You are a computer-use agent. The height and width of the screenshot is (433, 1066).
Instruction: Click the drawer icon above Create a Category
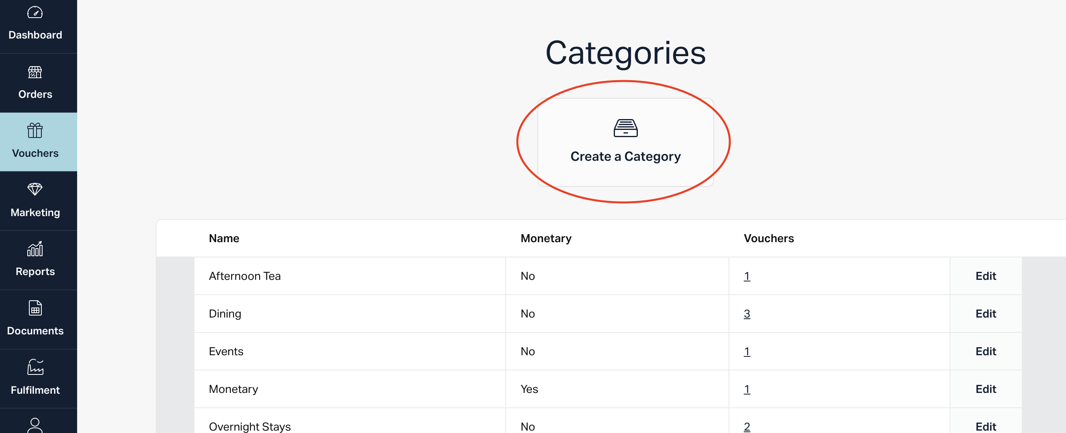click(x=625, y=128)
